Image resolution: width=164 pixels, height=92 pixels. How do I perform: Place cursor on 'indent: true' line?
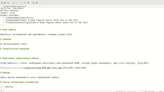(x=7, y=13)
